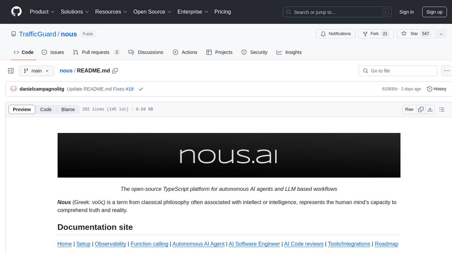Toggle the file tree side panel
The width and height of the screenshot is (452, 254).
click(11, 71)
